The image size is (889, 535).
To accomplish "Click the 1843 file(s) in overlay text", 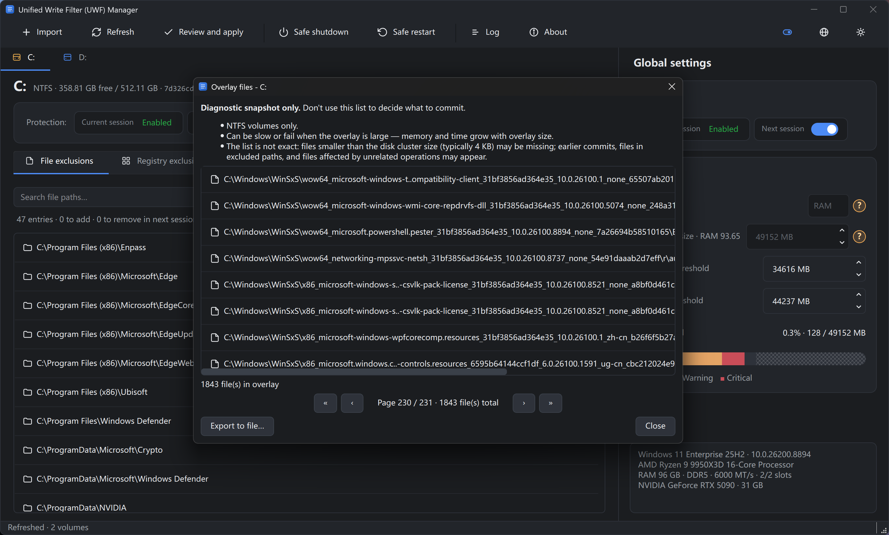I will tap(240, 384).
